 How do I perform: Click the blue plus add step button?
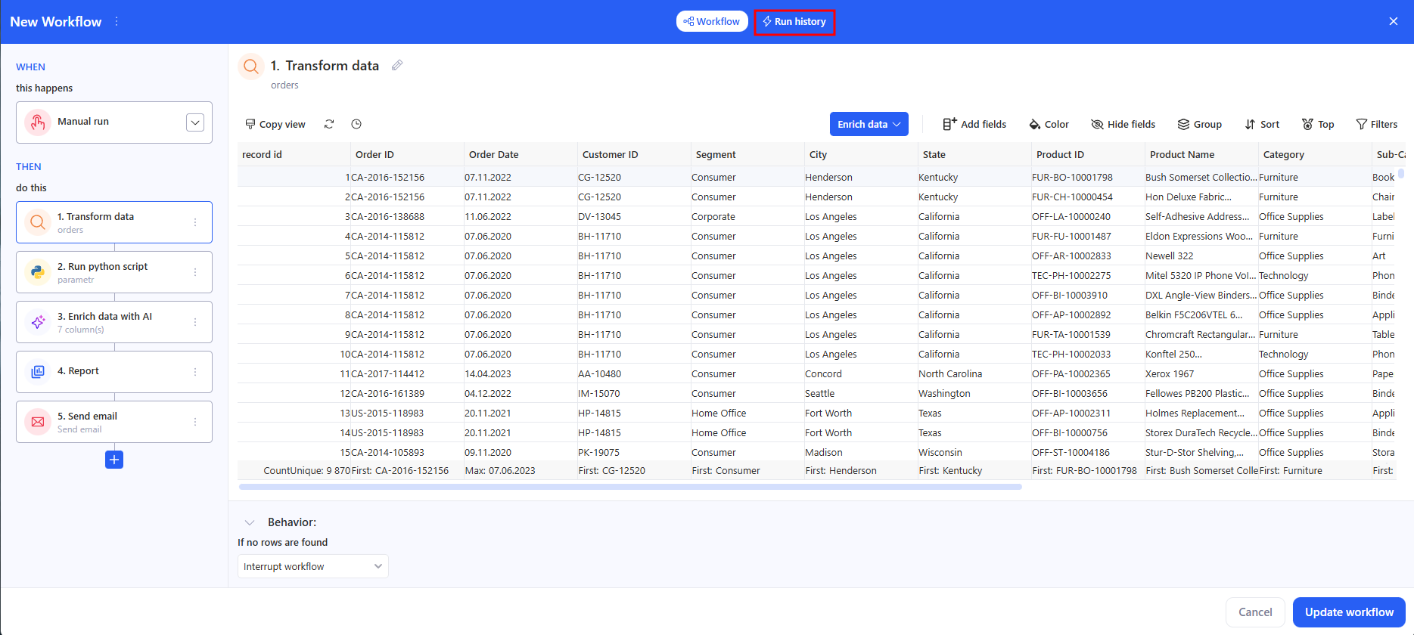tap(114, 460)
